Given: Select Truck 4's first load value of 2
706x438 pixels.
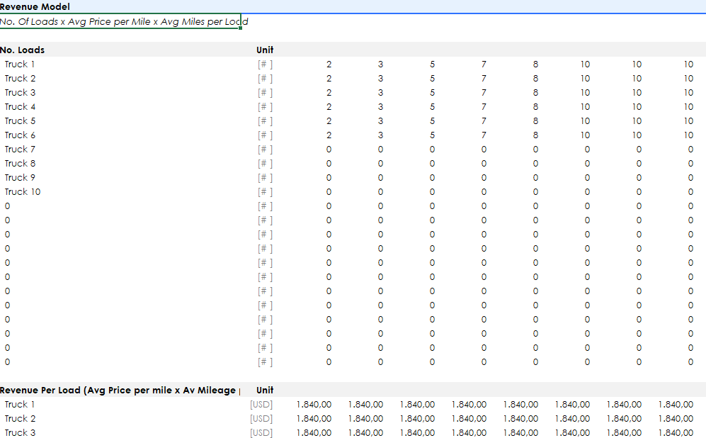Looking at the screenshot, I should coord(329,106).
